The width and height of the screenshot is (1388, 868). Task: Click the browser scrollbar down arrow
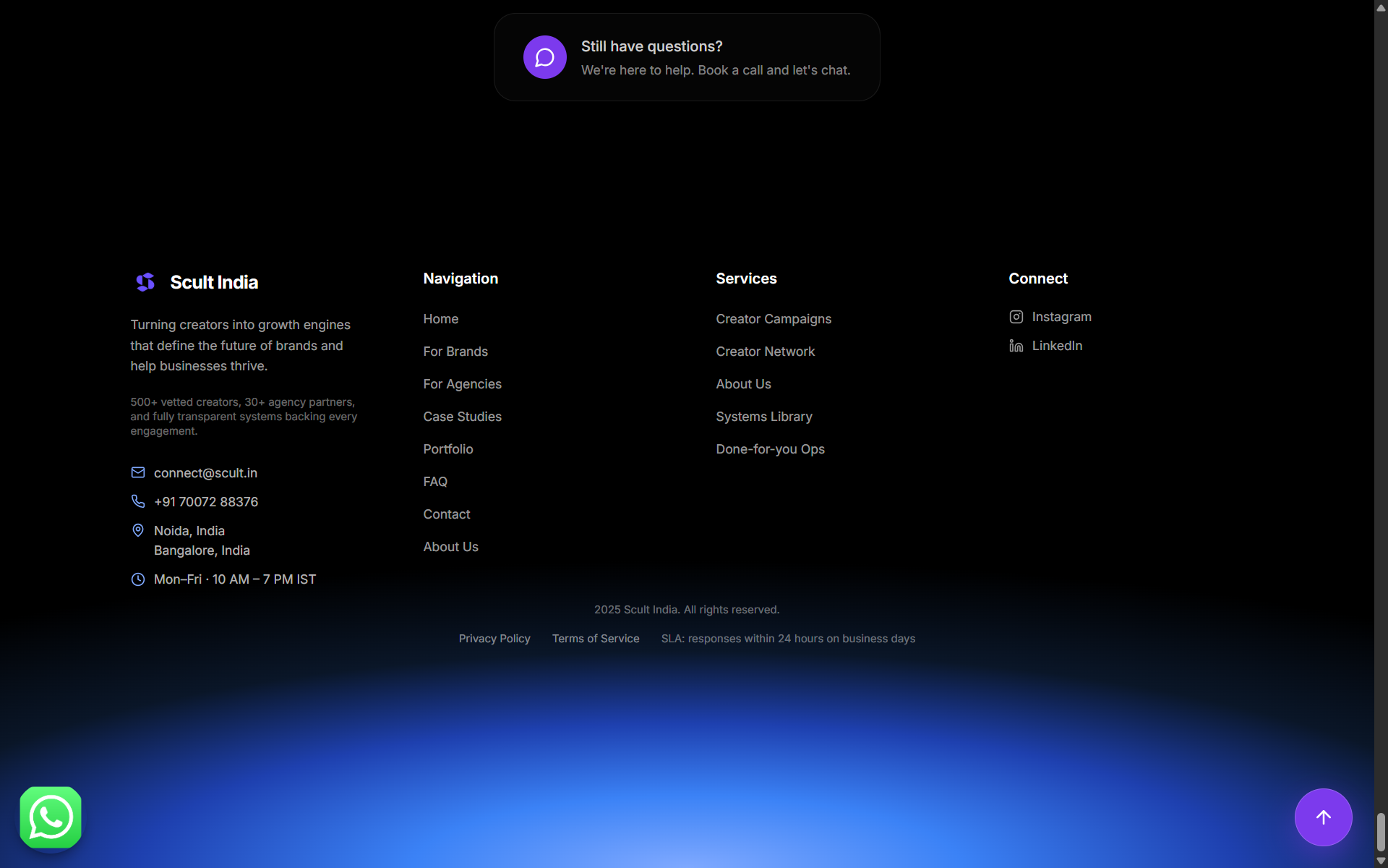click(x=1381, y=861)
